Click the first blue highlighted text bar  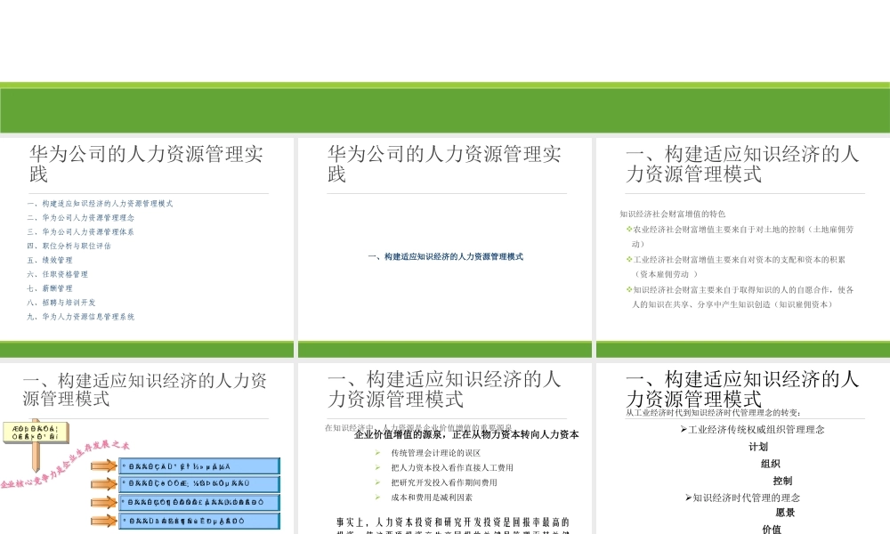pyautogui.click(x=200, y=465)
